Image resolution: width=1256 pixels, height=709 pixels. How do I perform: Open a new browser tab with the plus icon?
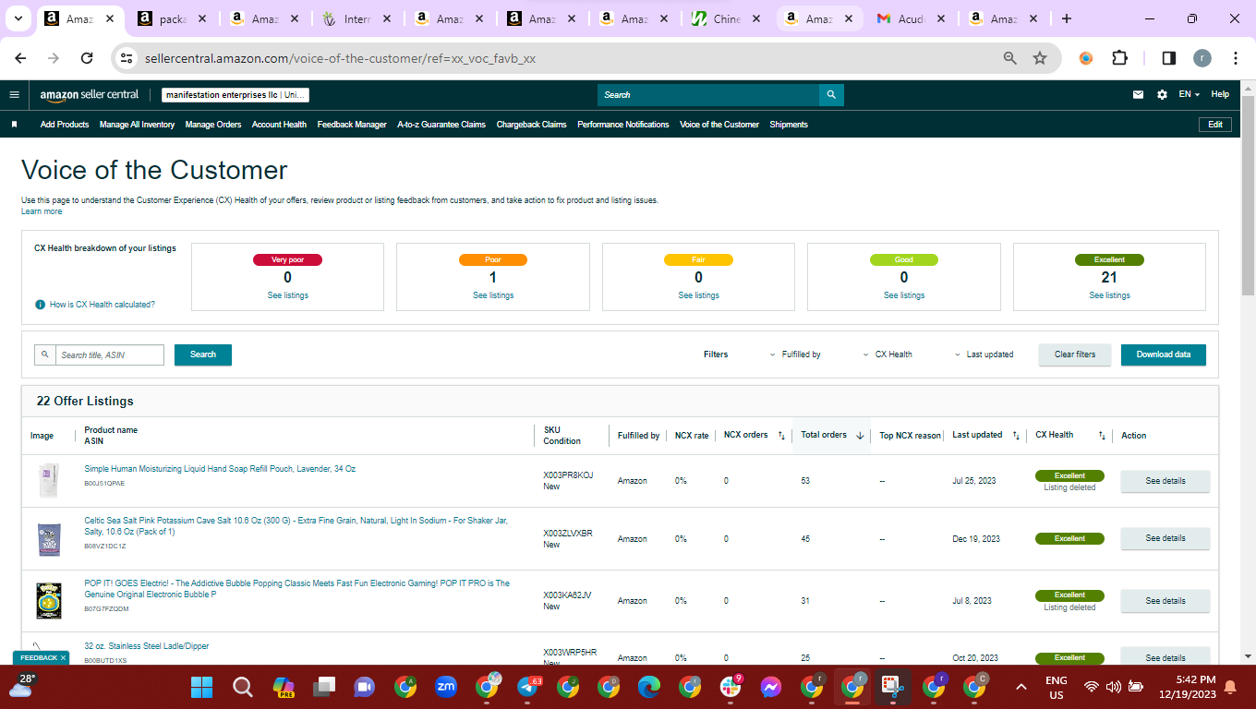point(1067,18)
